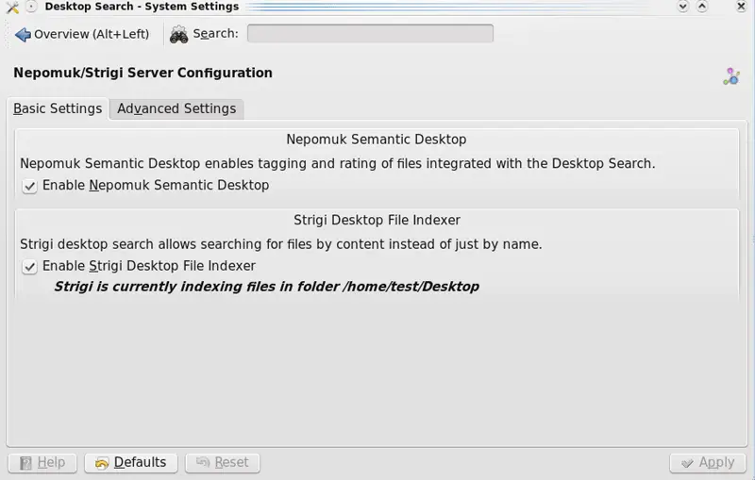The height and width of the screenshot is (480, 755).
Task: Click the Nepomuk tagging and rating description text
Action: [338, 163]
